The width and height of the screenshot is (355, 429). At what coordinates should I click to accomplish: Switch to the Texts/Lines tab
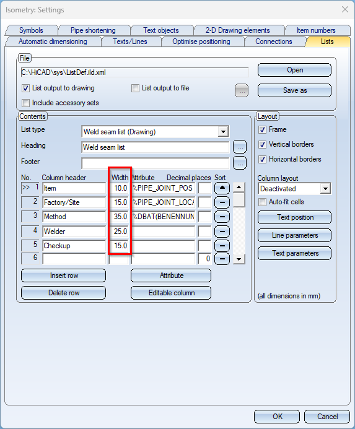point(130,41)
